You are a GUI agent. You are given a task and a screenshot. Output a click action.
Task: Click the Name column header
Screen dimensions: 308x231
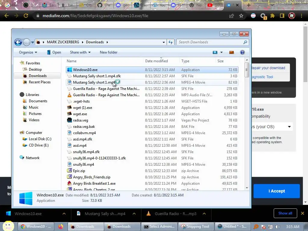pos(72,61)
